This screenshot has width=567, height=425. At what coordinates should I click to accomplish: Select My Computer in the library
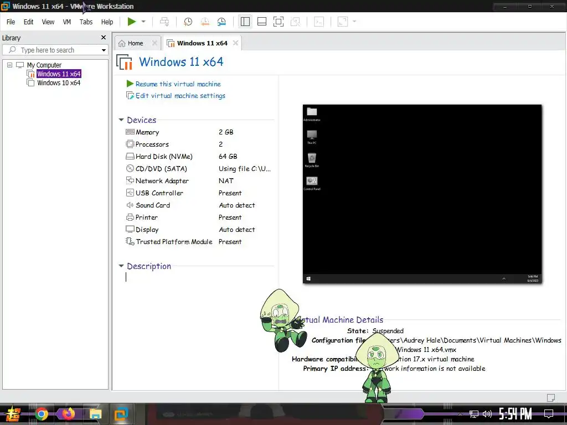[x=44, y=65]
